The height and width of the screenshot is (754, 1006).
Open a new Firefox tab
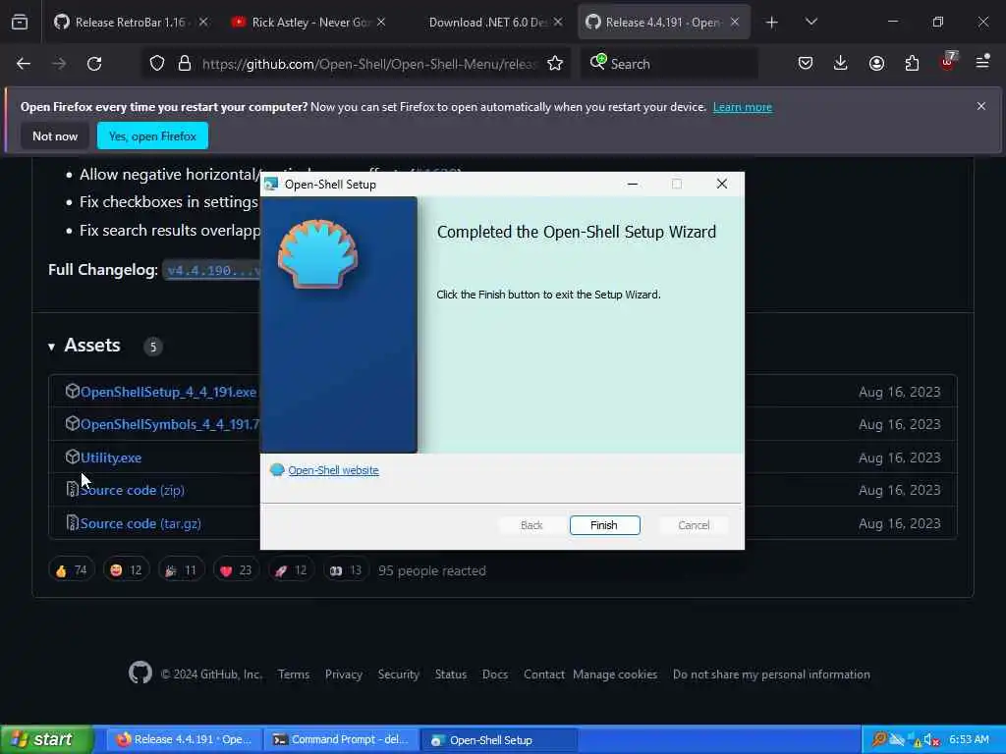point(772,23)
